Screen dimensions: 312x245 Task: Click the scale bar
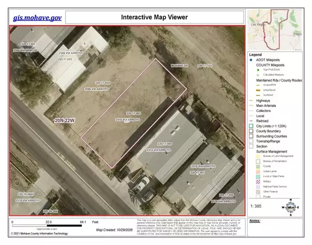point(47,225)
